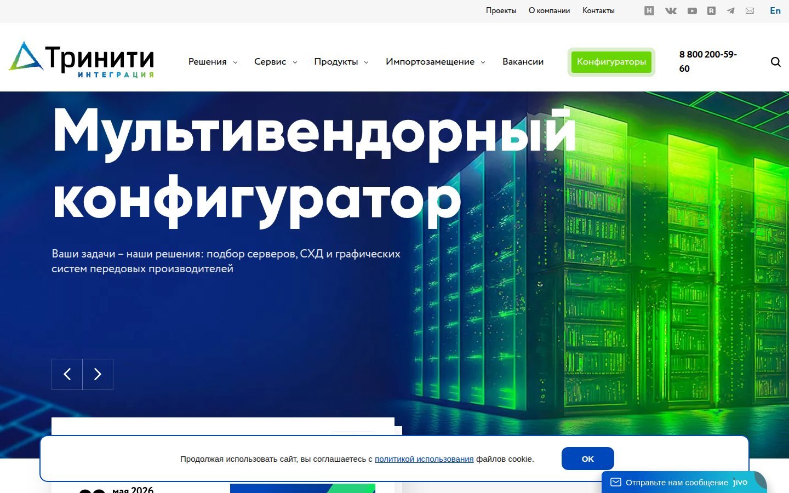This screenshot has height=493, width=789.
Task: Click the Тринити Интеграция logo
Action: [81, 60]
